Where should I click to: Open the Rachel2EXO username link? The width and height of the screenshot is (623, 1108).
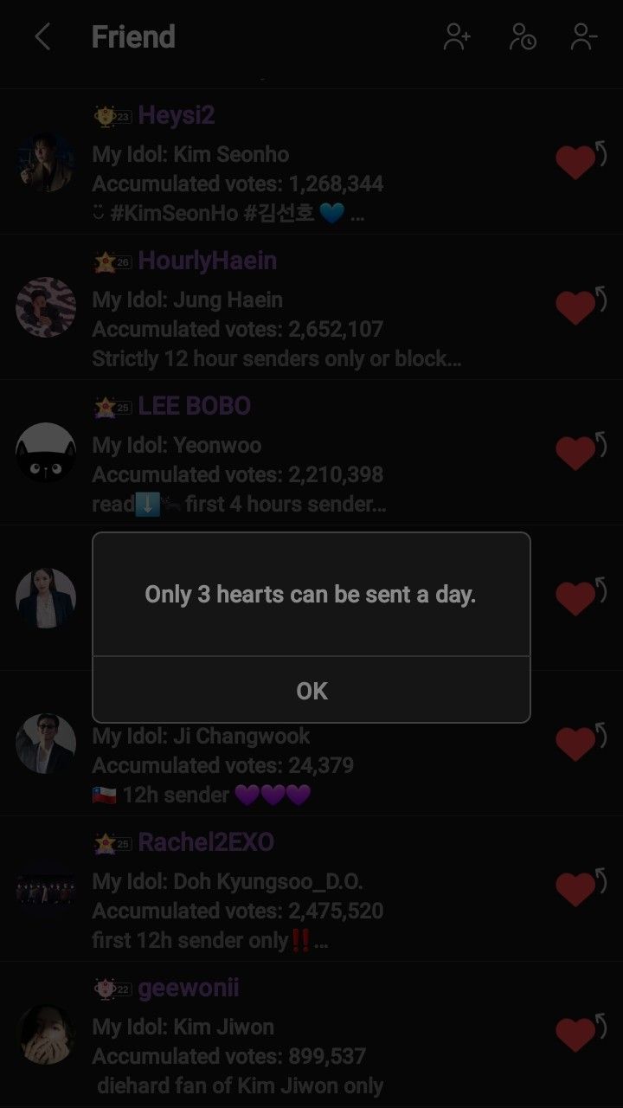pyautogui.click(x=206, y=841)
